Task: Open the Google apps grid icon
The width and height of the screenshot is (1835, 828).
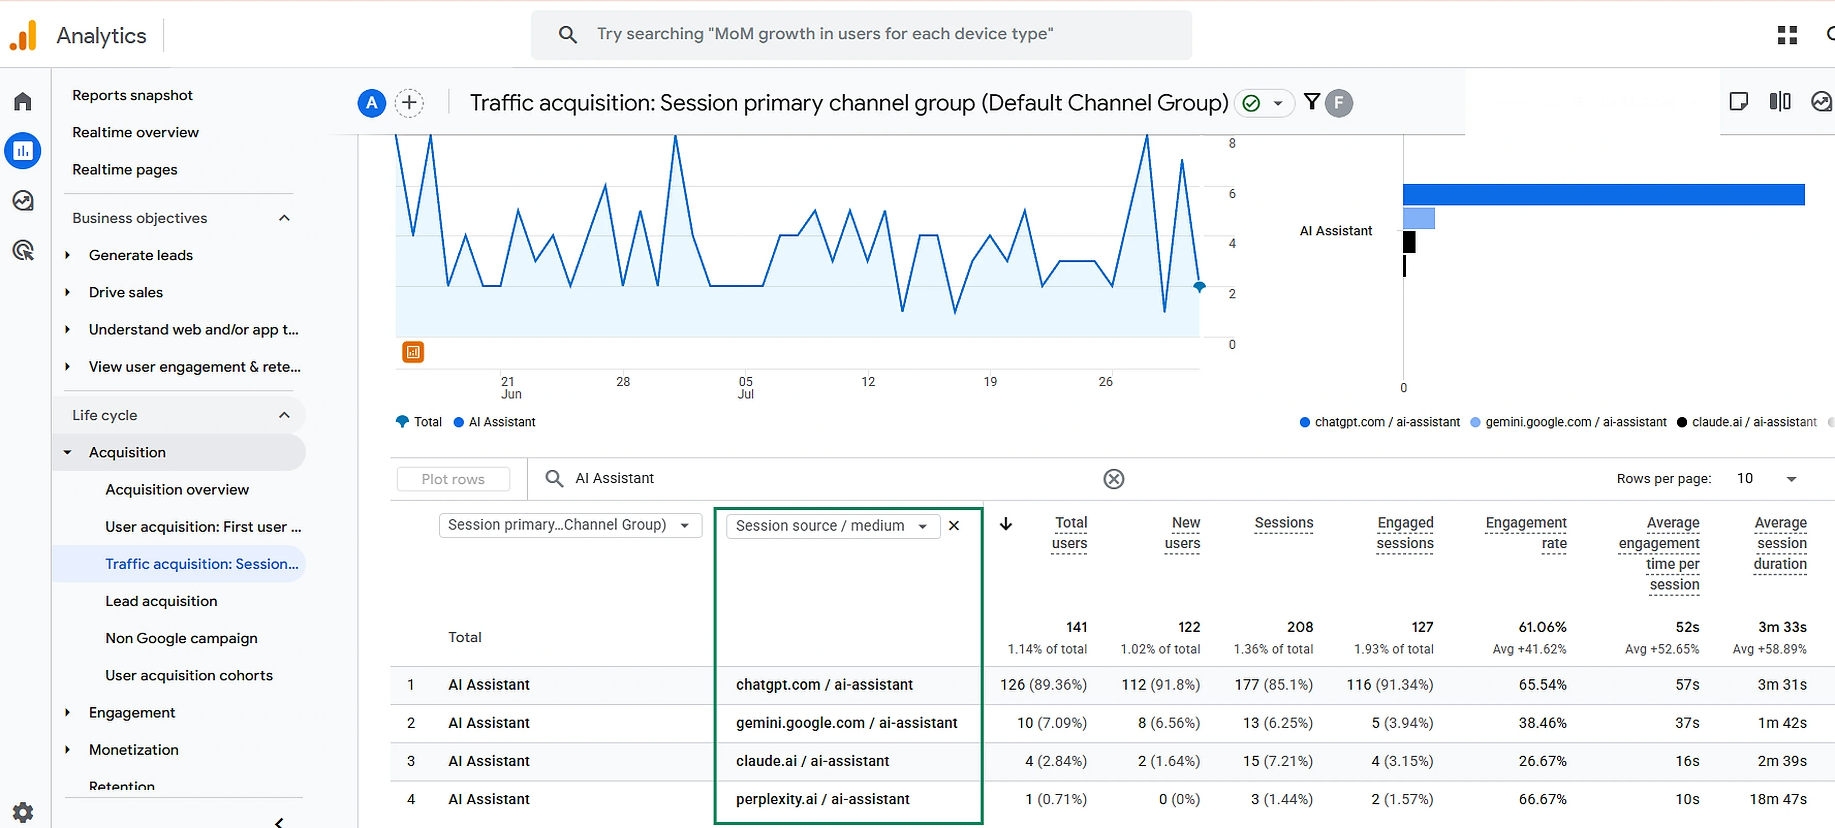Action: tap(1787, 35)
